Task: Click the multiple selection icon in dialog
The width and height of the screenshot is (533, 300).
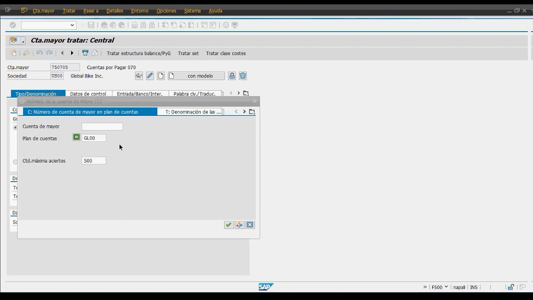Action: [x=239, y=225]
